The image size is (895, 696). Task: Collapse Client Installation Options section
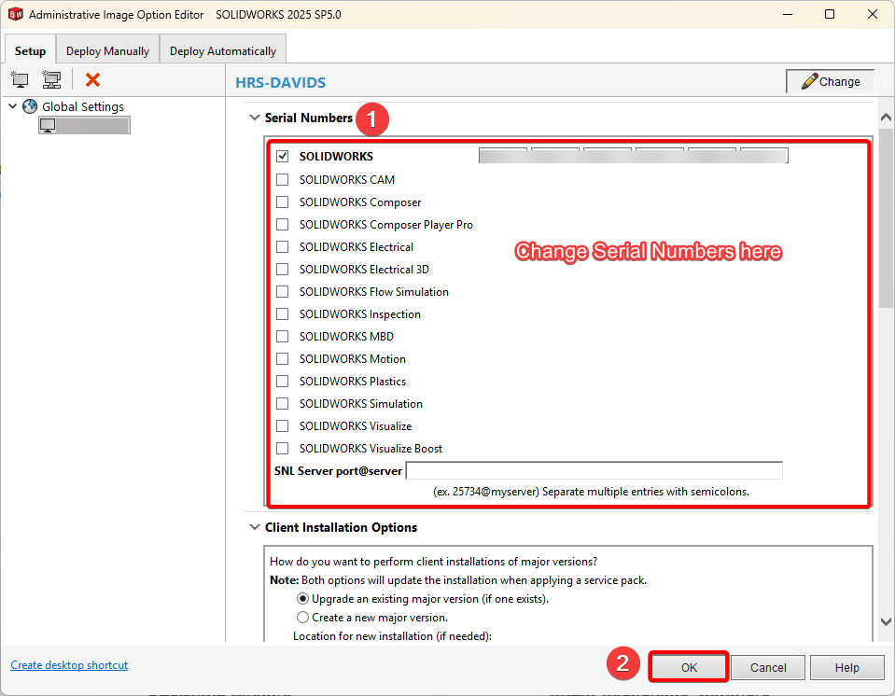point(255,527)
